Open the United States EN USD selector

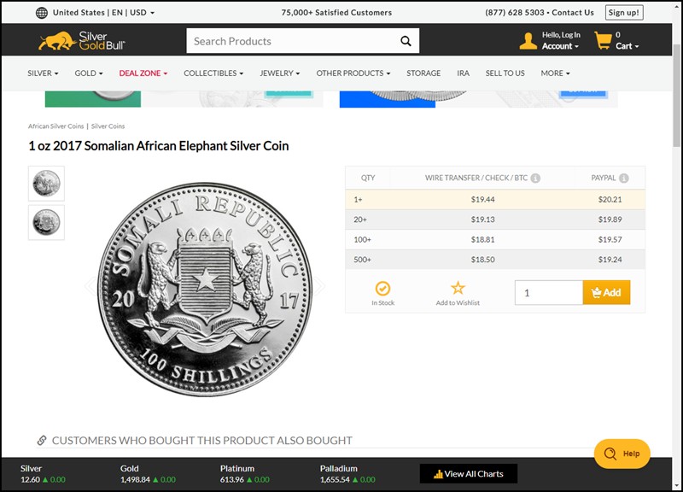click(103, 13)
